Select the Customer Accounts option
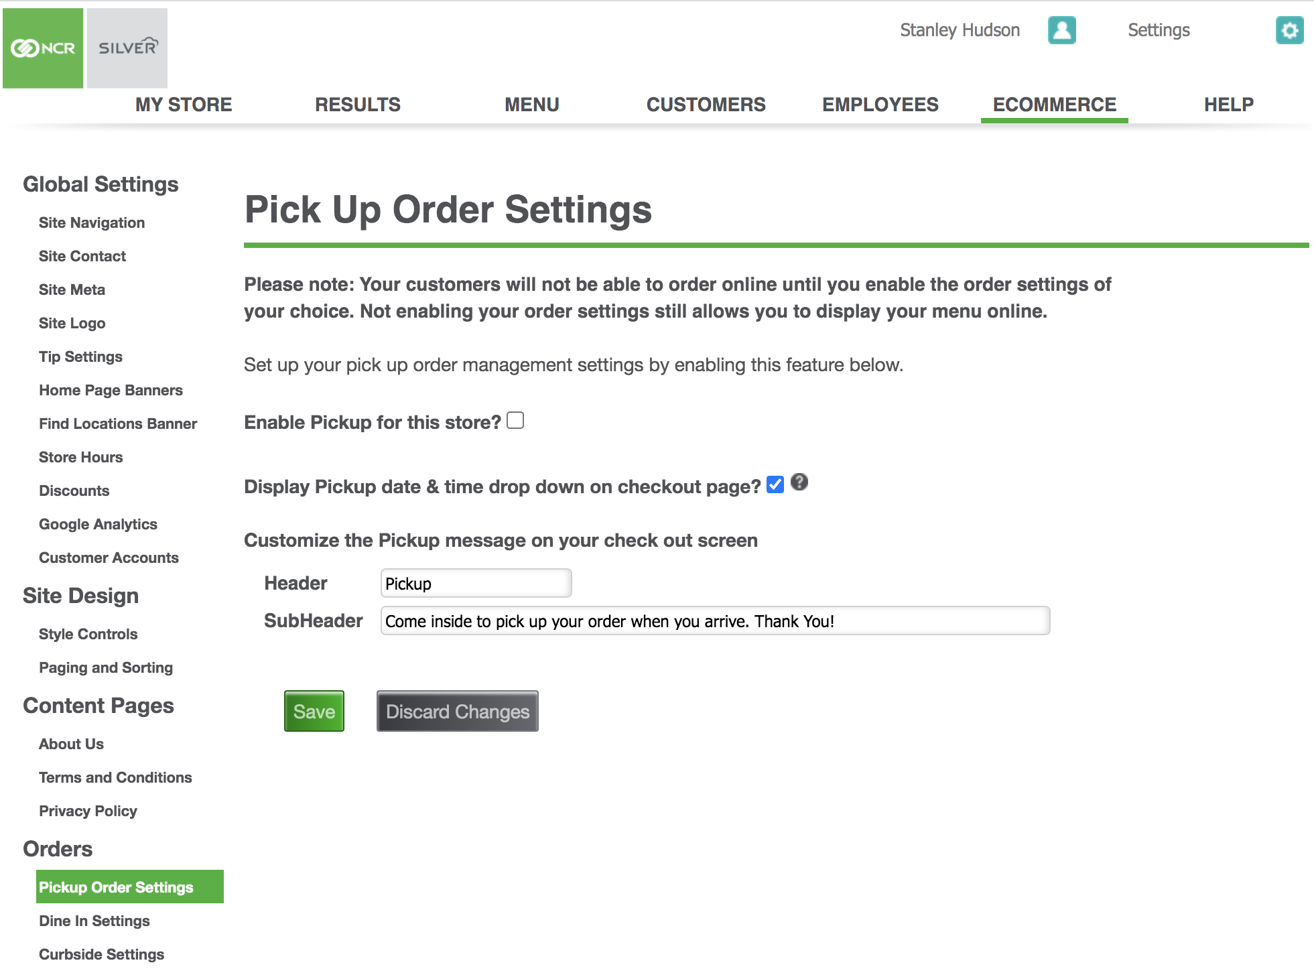 click(109, 558)
